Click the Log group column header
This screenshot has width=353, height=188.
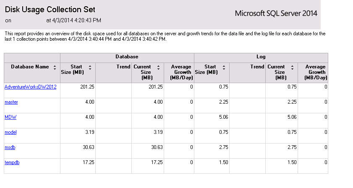click(261, 56)
